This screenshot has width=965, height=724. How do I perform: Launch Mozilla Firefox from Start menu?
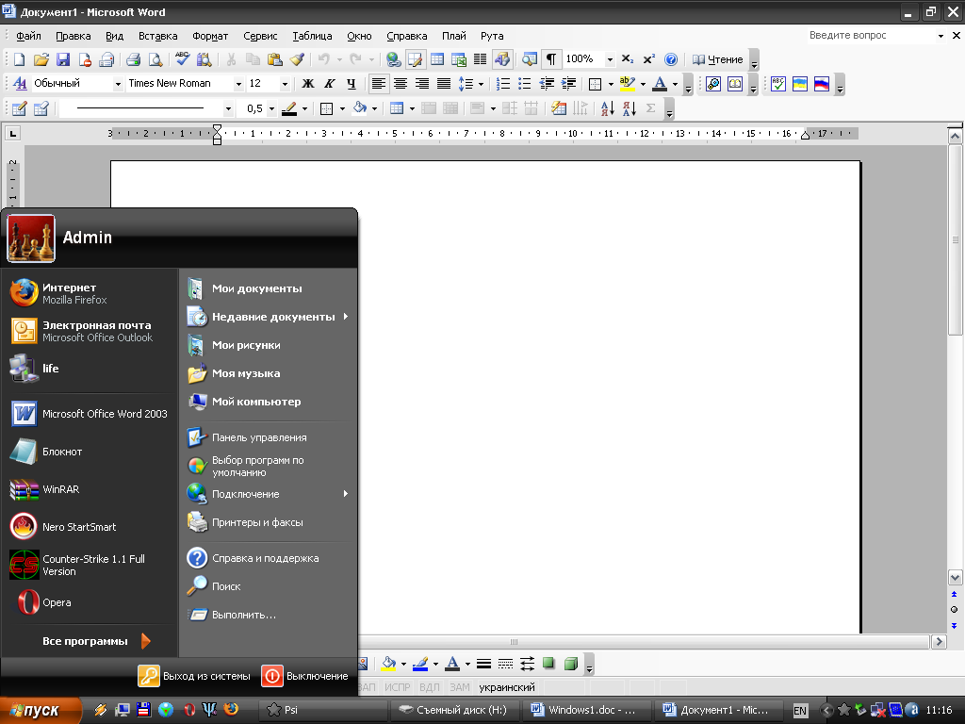click(x=90, y=294)
